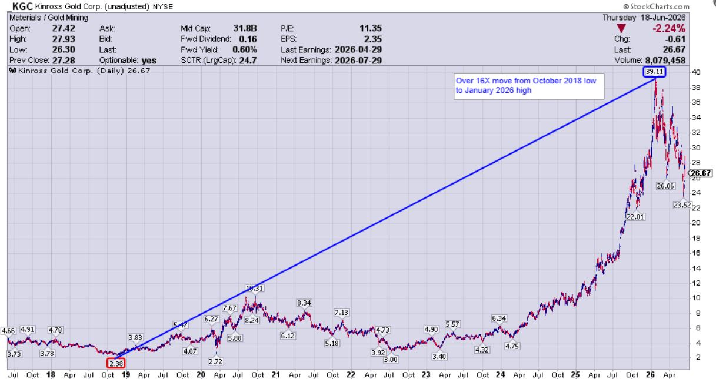Click the 40 tick on the price axis
This screenshot has height=379, width=716.
click(695, 72)
